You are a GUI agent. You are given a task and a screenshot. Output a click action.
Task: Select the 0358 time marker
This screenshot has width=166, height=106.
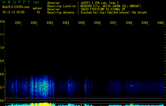pyautogui.click(x=129, y=23)
